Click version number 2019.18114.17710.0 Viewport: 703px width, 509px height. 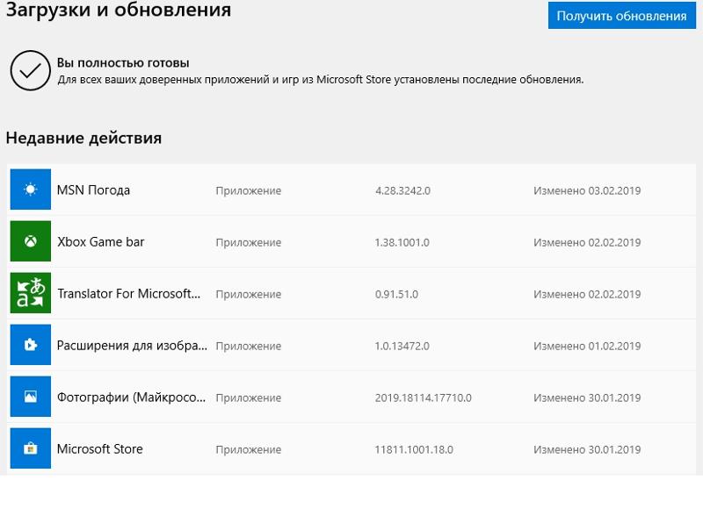click(424, 398)
